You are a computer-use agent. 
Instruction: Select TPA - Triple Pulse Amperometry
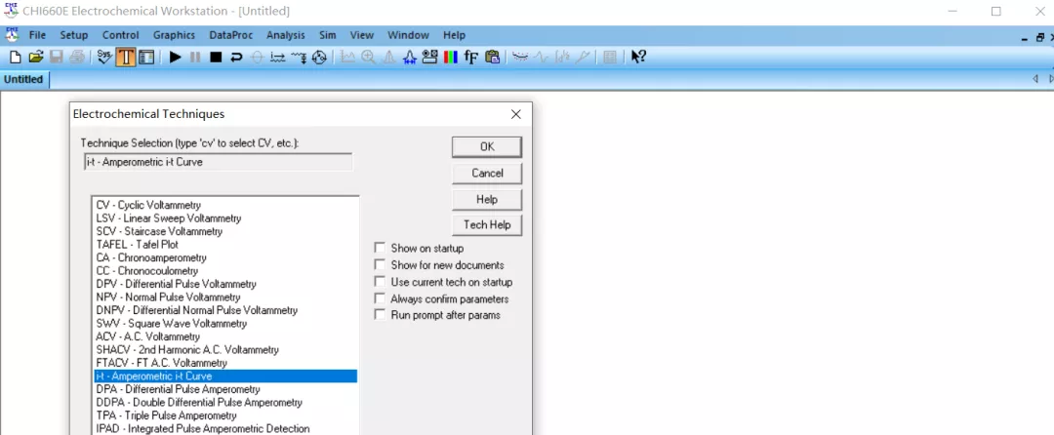click(x=225, y=415)
